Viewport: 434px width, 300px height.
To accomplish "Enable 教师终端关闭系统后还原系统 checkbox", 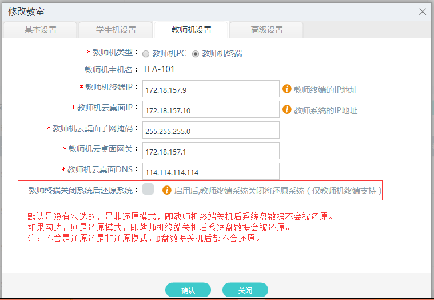I will 148,190.
